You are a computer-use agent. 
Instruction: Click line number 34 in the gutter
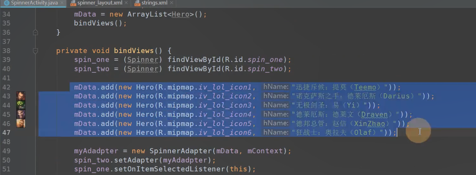pyautogui.click(x=6, y=14)
